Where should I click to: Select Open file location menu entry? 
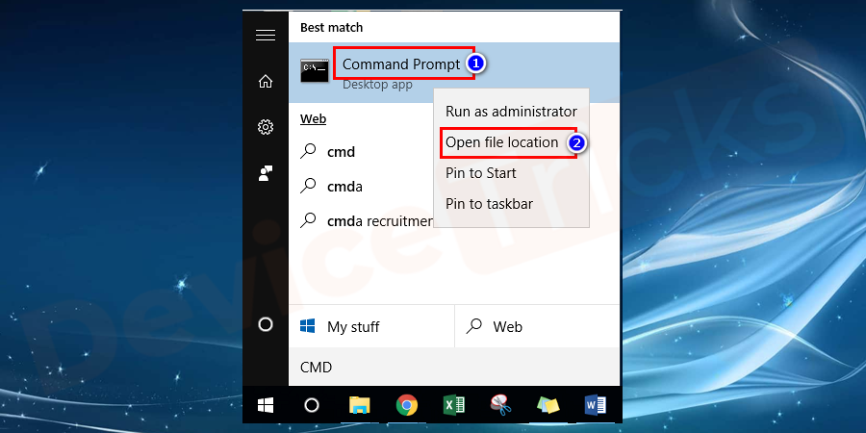(x=501, y=142)
